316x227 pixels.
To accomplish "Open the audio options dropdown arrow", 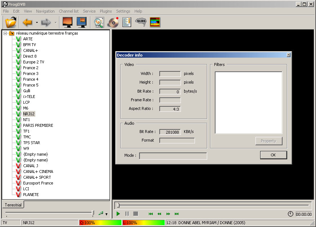I will coord(106,214).
